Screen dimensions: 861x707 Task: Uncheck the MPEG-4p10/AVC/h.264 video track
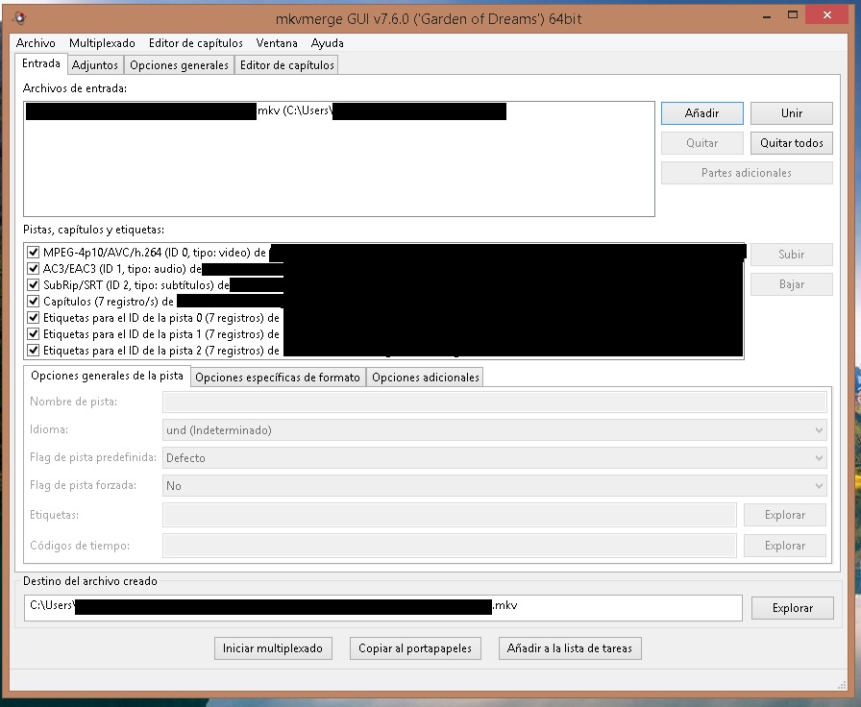click(x=33, y=252)
